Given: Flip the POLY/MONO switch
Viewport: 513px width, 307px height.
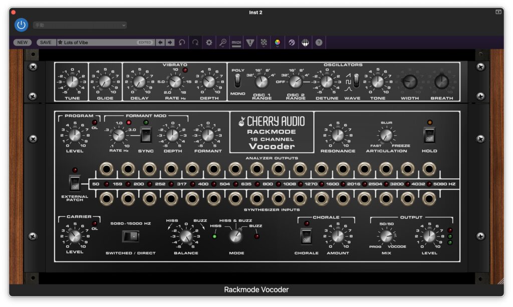Looking at the screenshot, I should point(237,81).
